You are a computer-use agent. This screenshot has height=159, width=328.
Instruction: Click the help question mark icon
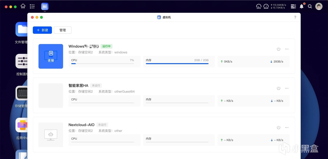pyautogui.click(x=295, y=17)
